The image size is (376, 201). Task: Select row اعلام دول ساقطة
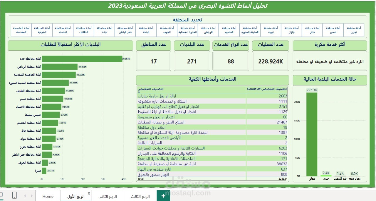212,127
